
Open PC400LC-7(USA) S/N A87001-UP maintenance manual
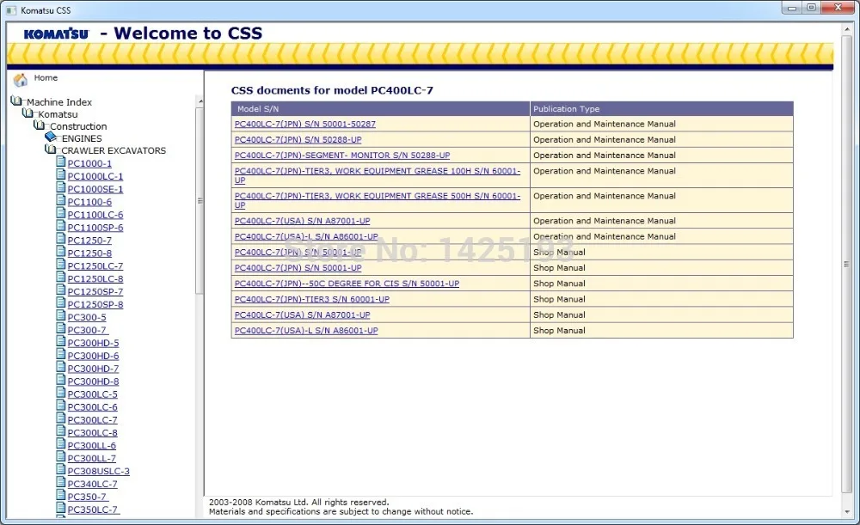[304, 221]
